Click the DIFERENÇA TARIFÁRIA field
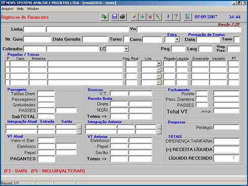 tap(226, 141)
